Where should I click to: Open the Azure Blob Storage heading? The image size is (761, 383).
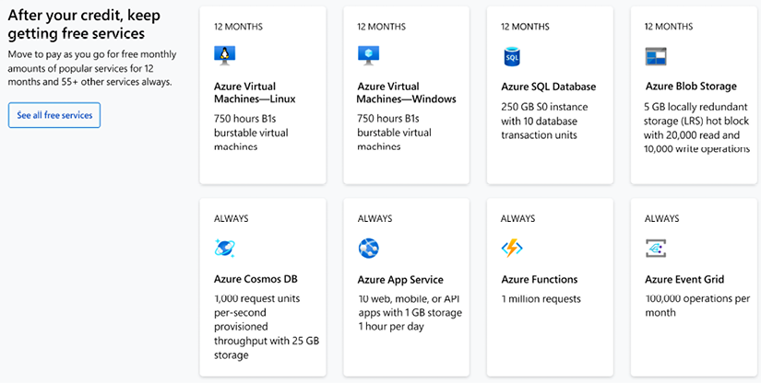(691, 87)
